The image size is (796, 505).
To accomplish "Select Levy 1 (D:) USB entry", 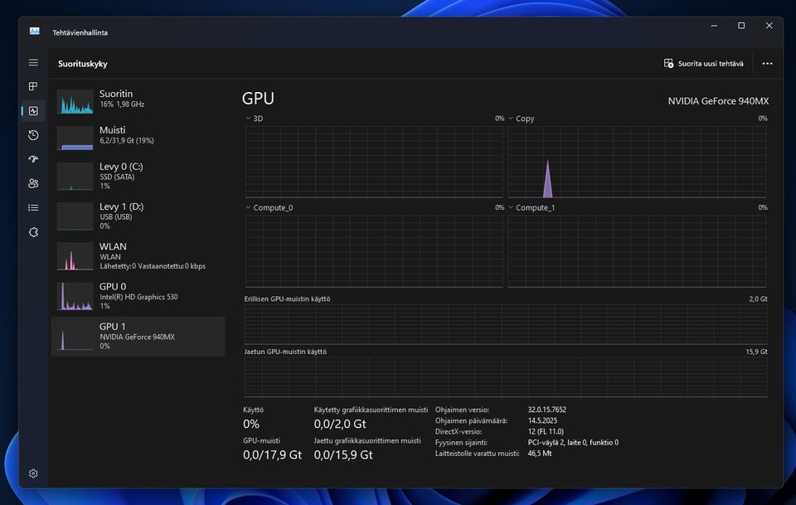I will (138, 216).
